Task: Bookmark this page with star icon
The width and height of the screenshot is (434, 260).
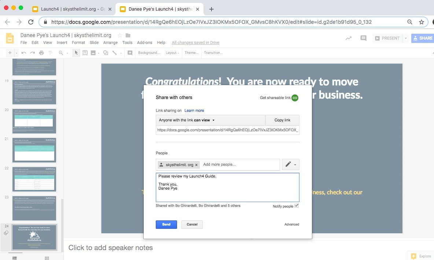Action: (x=422, y=22)
